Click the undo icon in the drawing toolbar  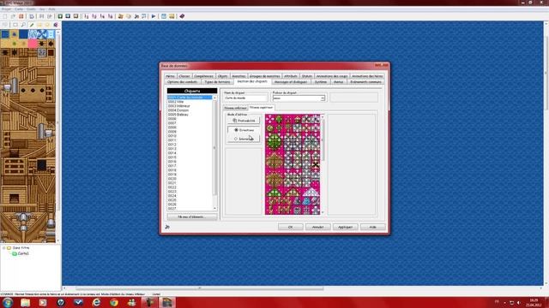5,25
